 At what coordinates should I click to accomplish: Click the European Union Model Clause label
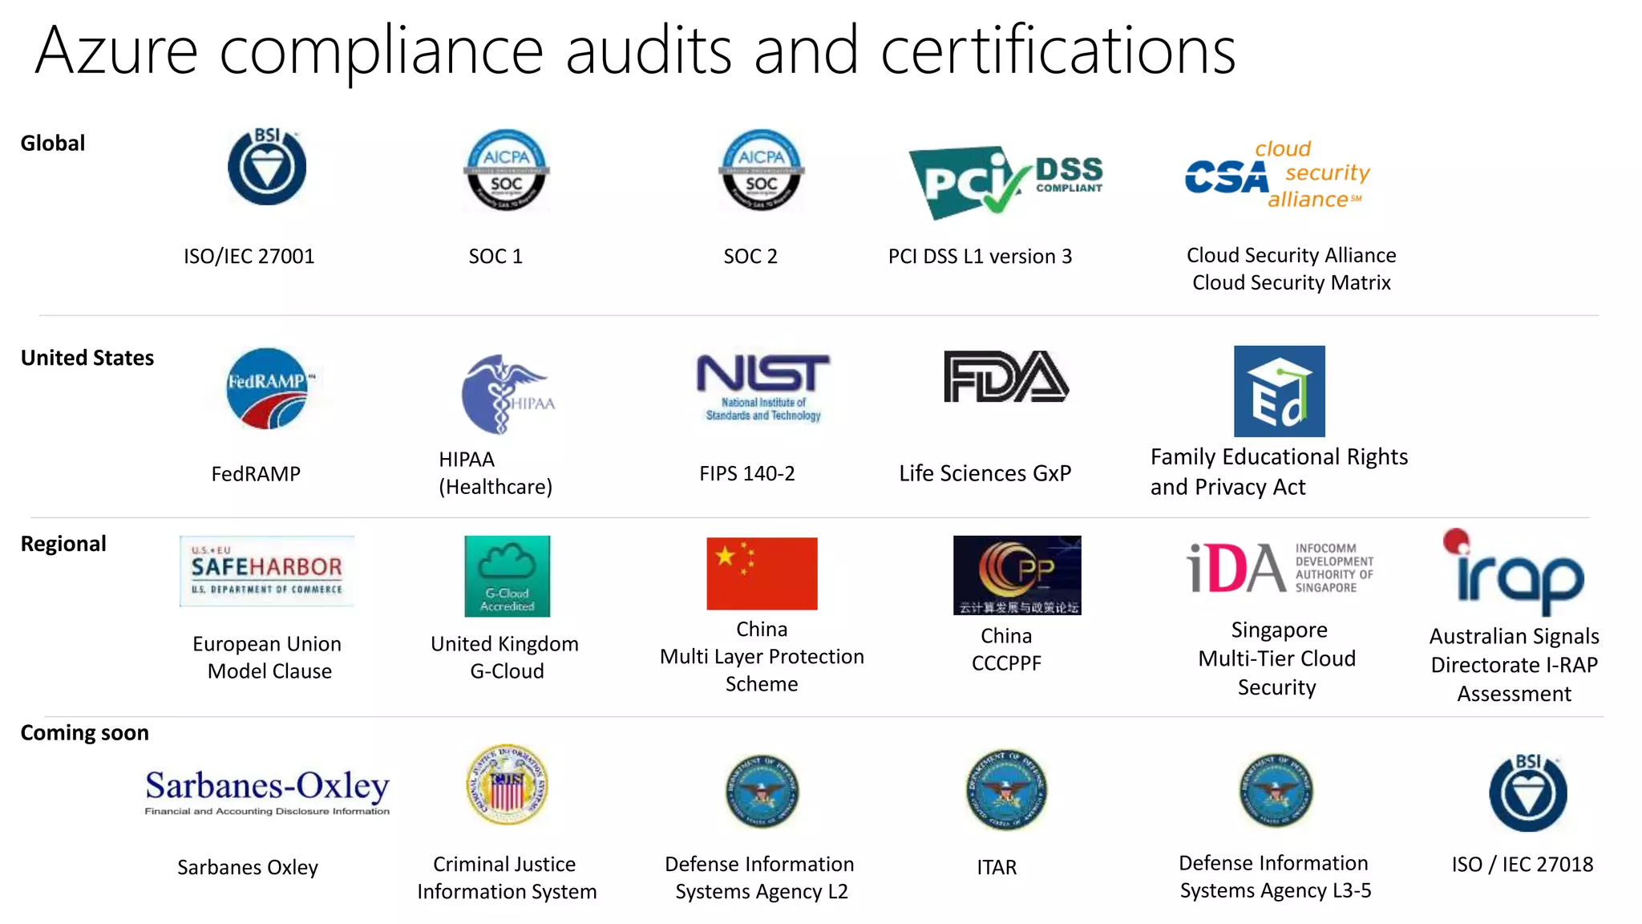tap(268, 658)
